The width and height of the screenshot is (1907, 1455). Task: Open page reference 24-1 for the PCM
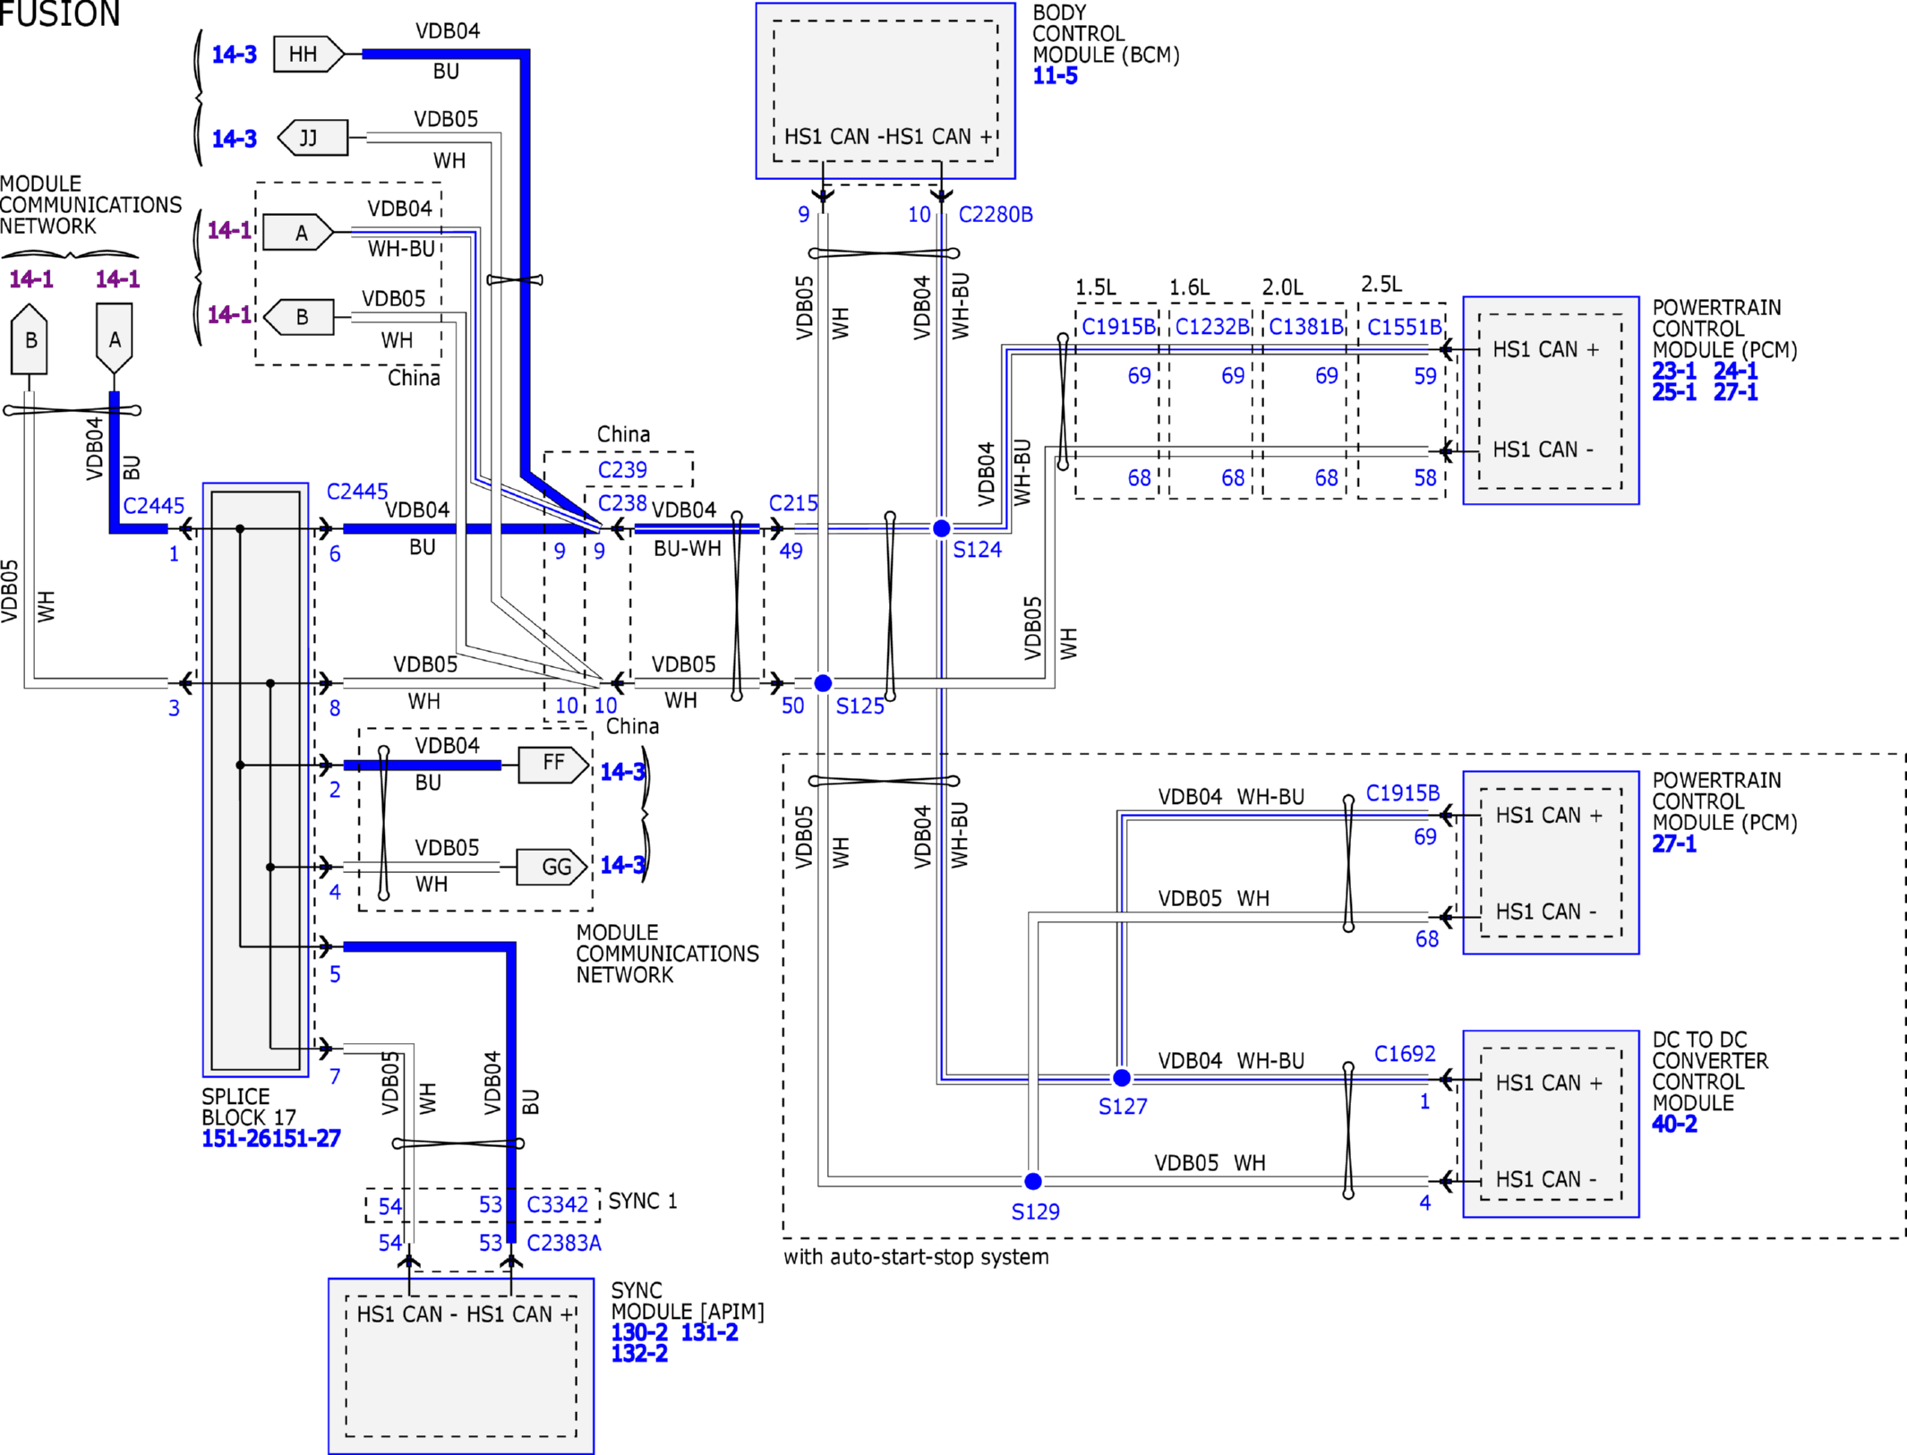pyautogui.click(x=1735, y=371)
